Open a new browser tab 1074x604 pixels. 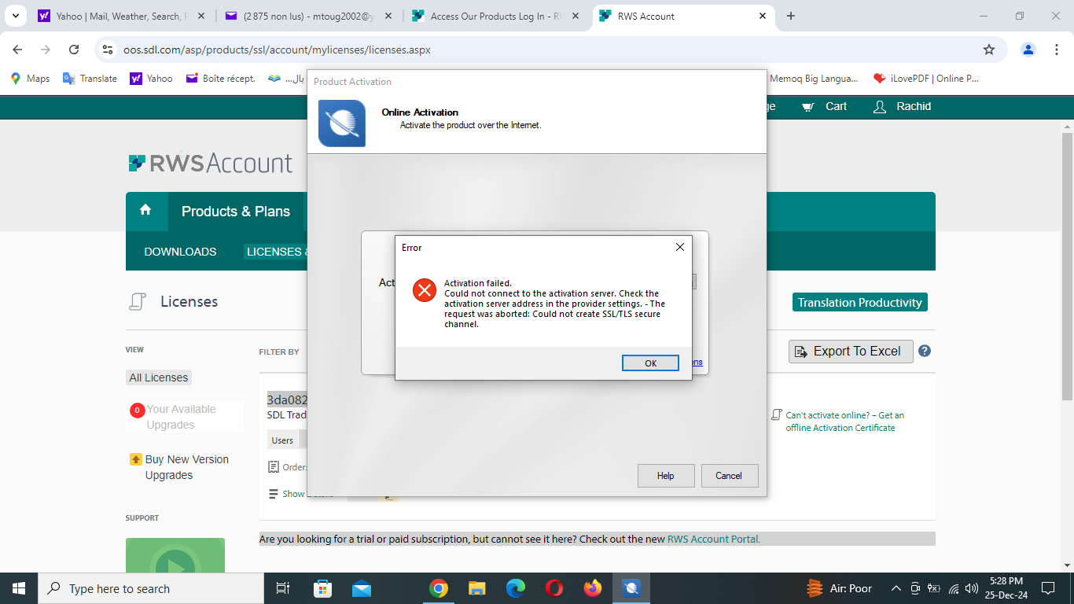tap(791, 16)
